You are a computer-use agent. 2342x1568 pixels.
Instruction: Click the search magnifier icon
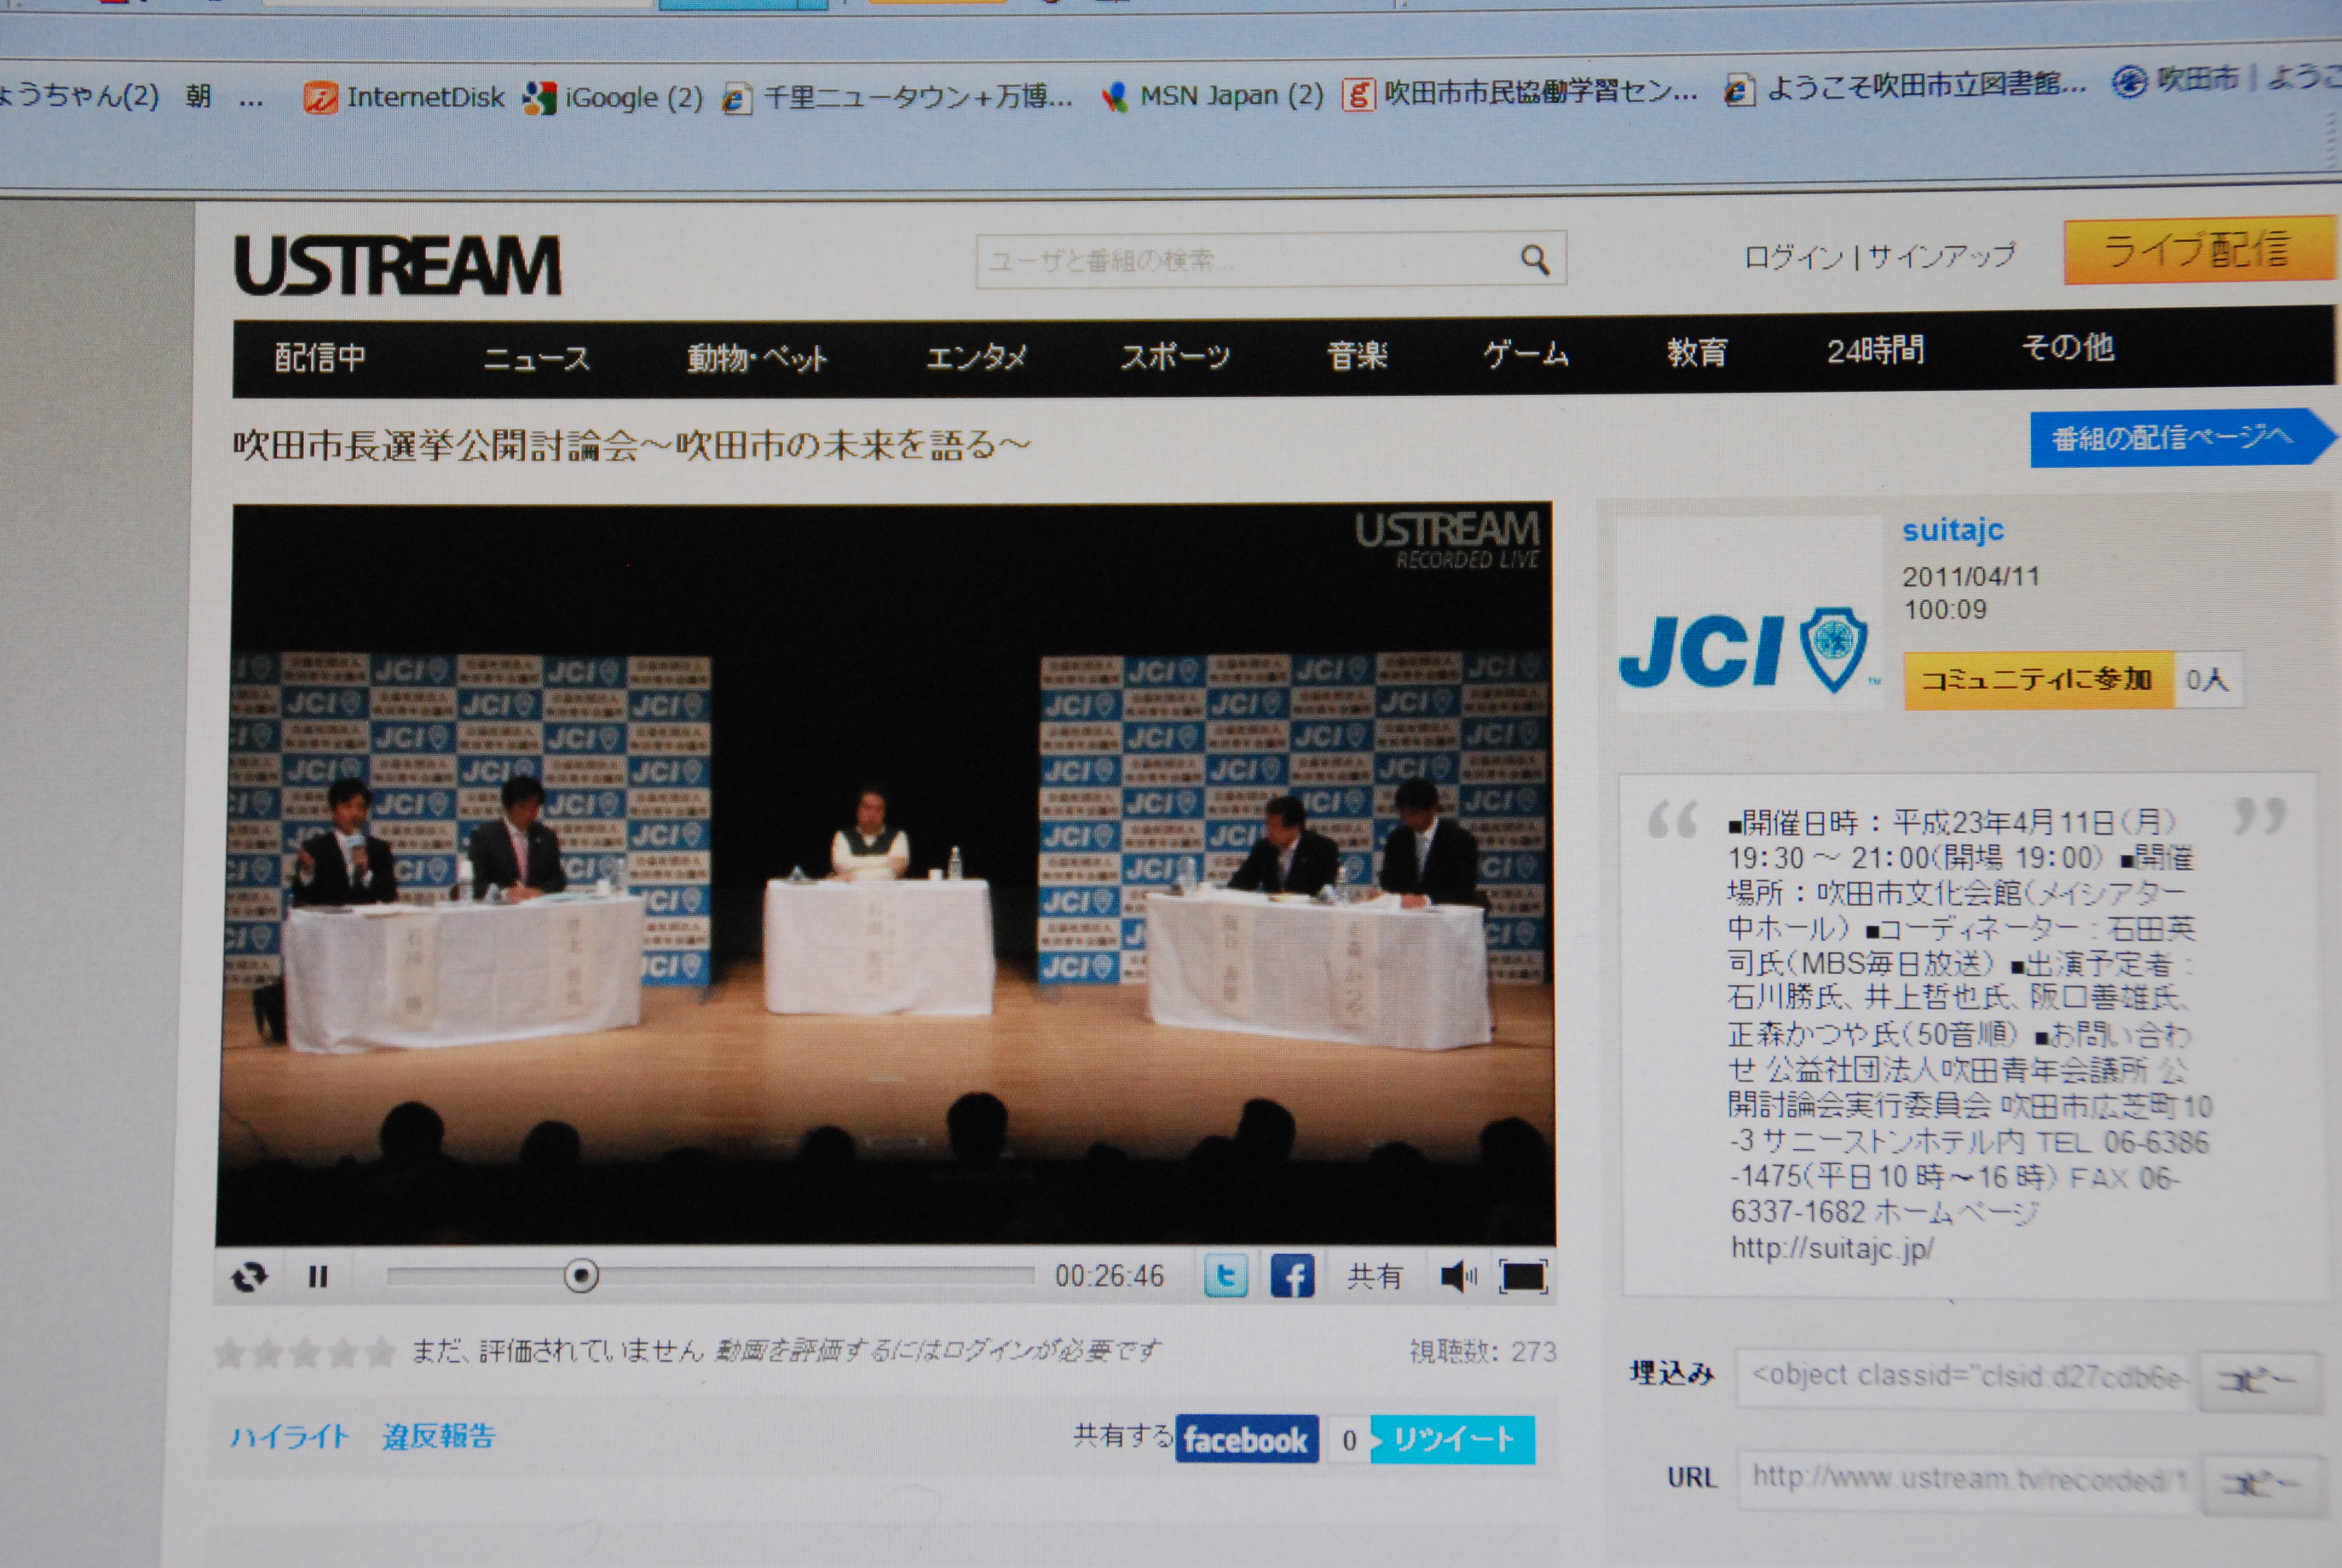pos(1535,260)
